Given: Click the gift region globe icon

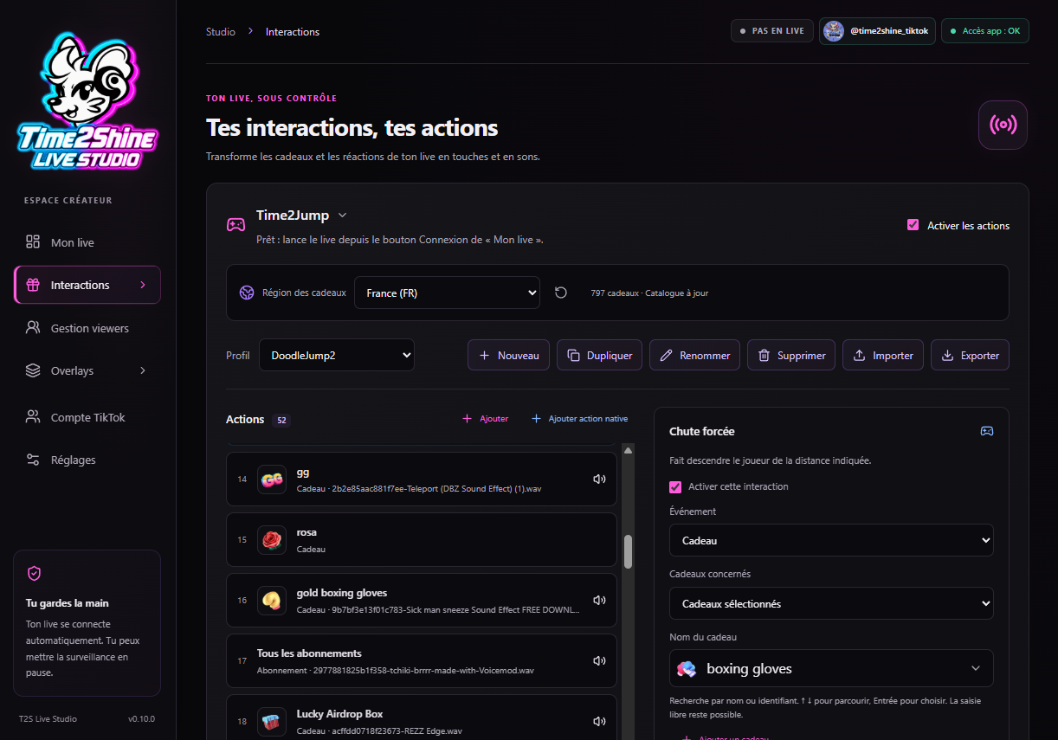Looking at the screenshot, I should tap(247, 293).
